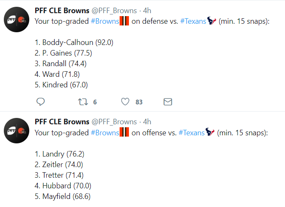
Task: Open PFF CLE Browns name in second tweet
Action: click(x=62, y=122)
